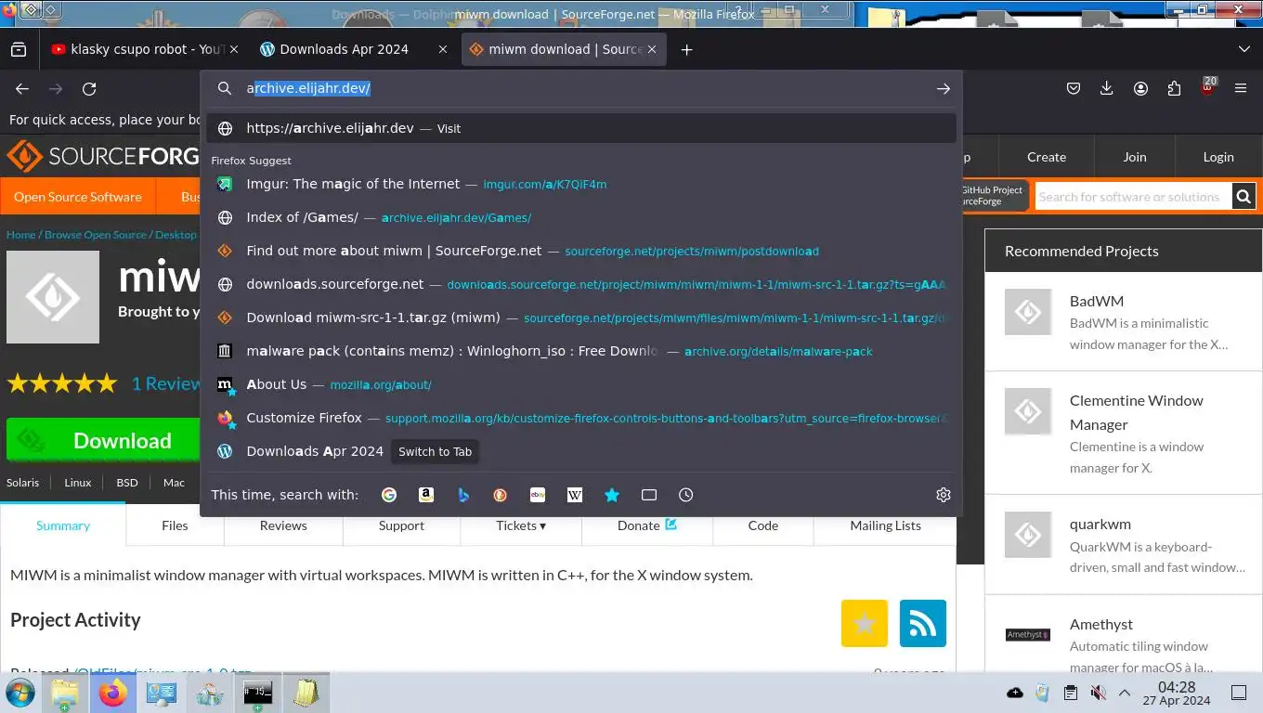
Task: Click the green Download button
Action: [104, 440]
